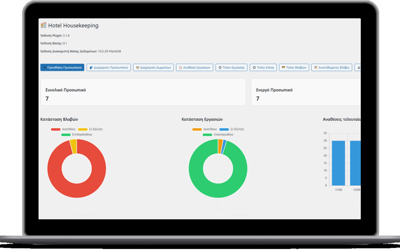Click the cut-off button after Ανατεθειμένες Βλάβες
The width and height of the screenshot is (400, 250).
(x=358, y=68)
